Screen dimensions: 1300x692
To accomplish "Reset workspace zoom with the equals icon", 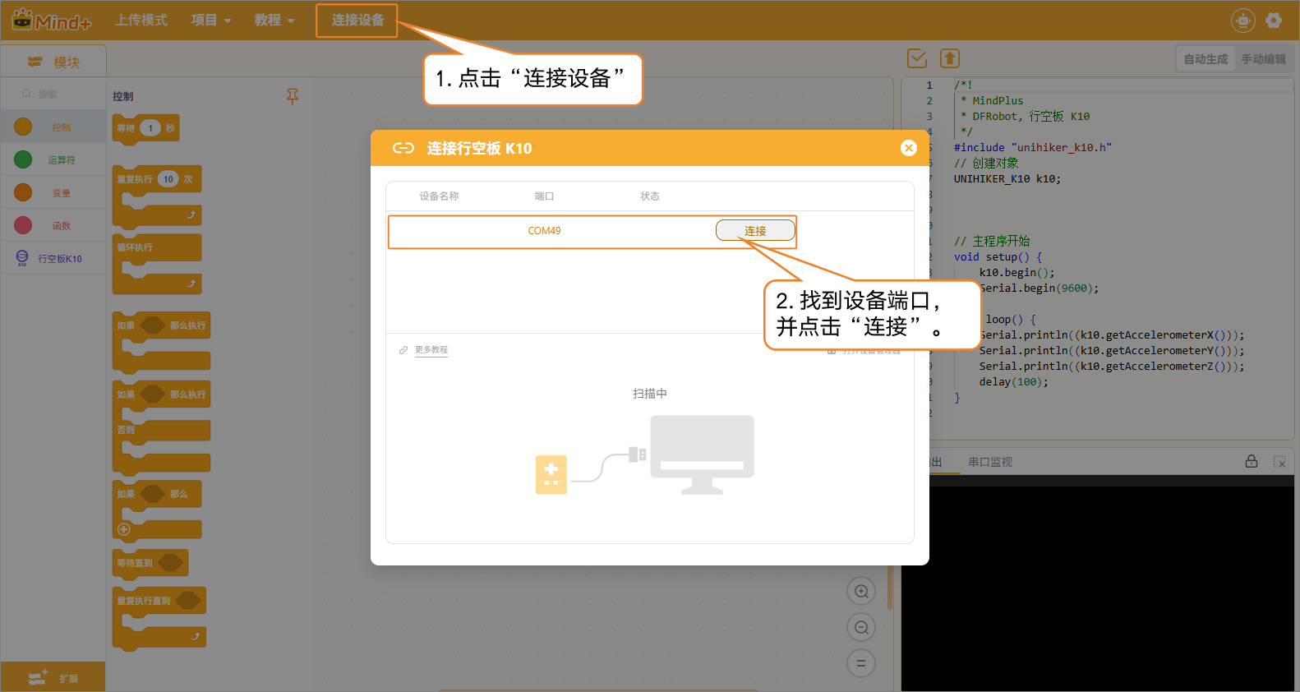I will coord(861,663).
